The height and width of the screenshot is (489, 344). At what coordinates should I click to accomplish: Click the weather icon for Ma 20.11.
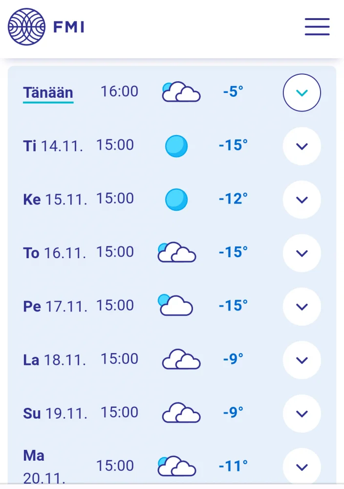(x=176, y=466)
